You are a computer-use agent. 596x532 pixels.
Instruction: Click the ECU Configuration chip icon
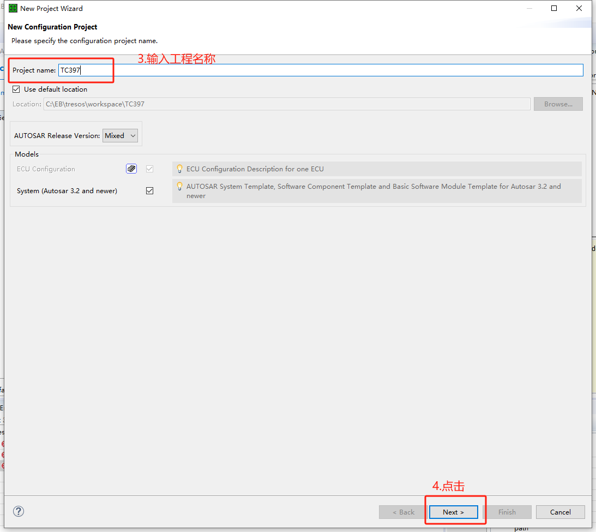pyautogui.click(x=131, y=169)
